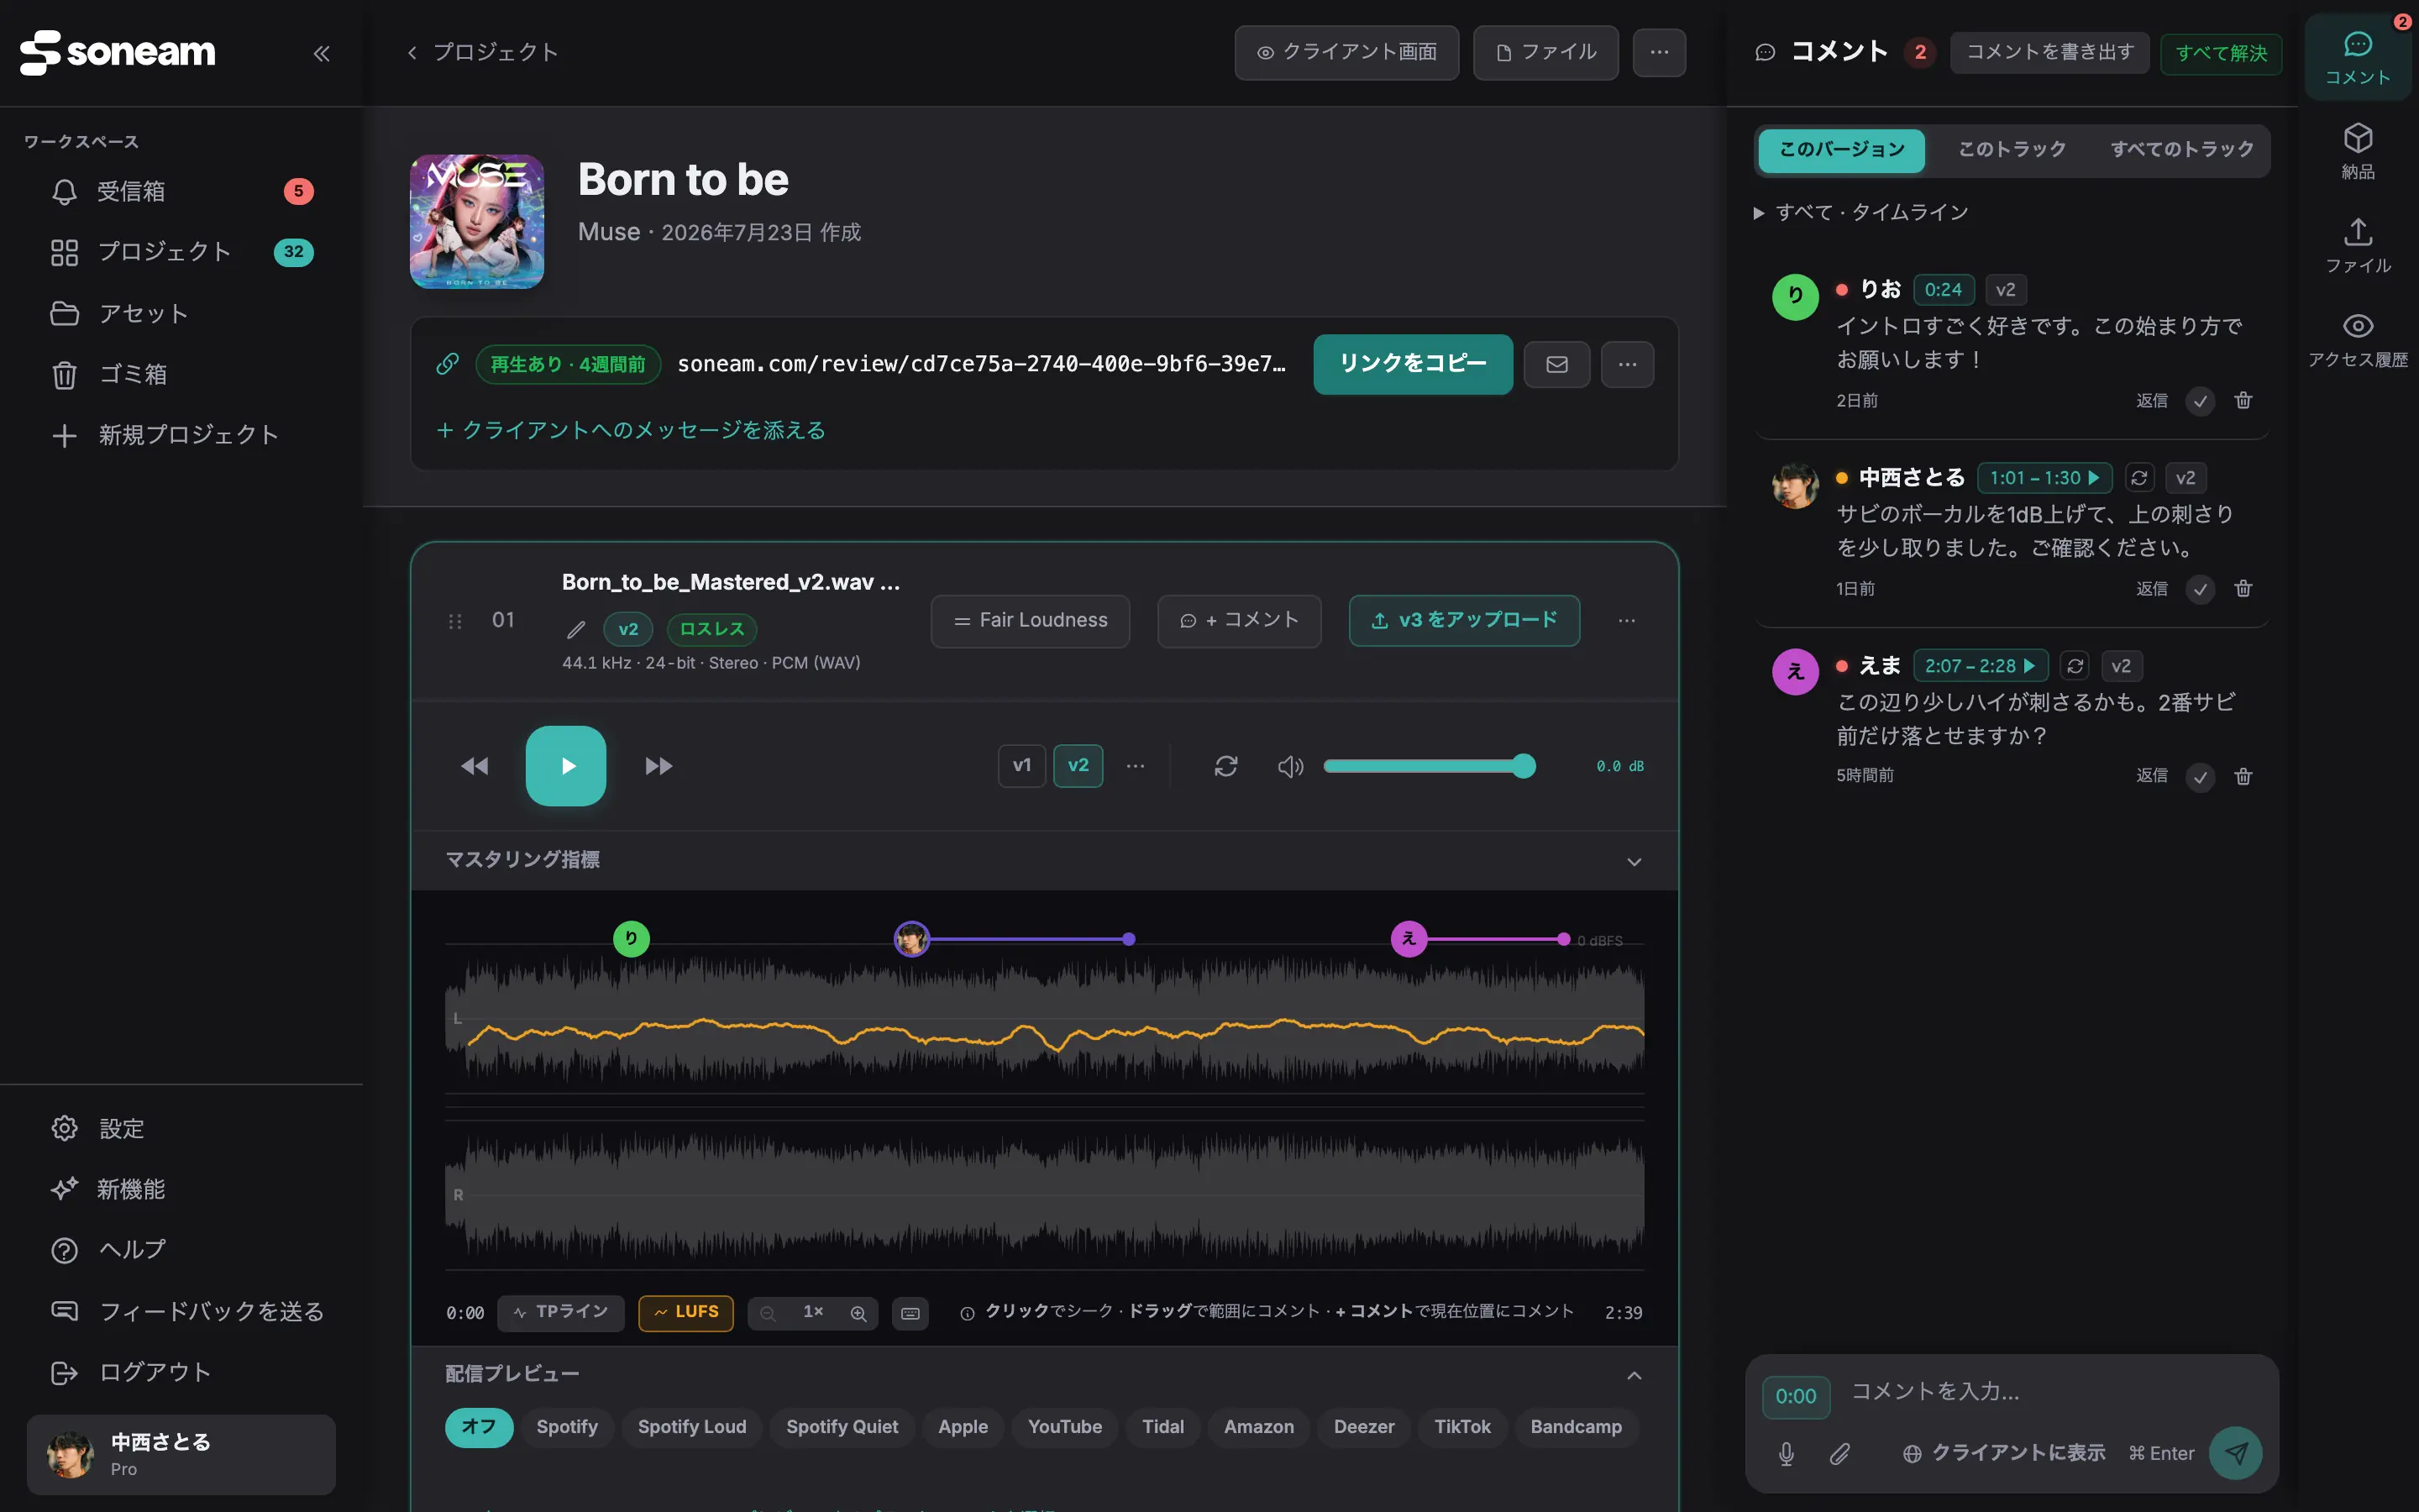Select YouTube distribution preview
This screenshot has width=2419, height=1512.
[x=1064, y=1427]
